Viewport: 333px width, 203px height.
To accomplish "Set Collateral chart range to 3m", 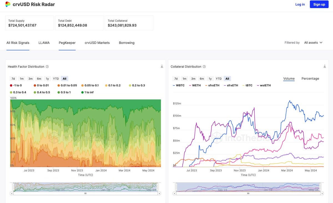I will click(193, 79).
